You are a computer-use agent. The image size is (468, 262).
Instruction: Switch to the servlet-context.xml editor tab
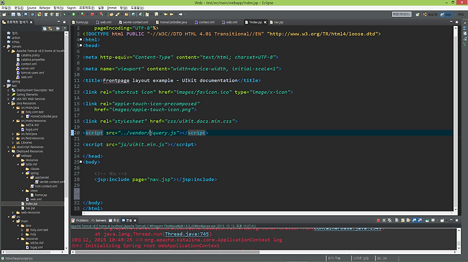click(x=133, y=22)
